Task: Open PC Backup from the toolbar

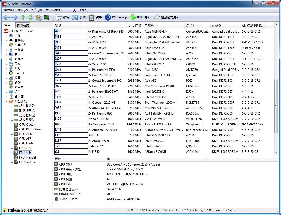Action: tap(116, 17)
